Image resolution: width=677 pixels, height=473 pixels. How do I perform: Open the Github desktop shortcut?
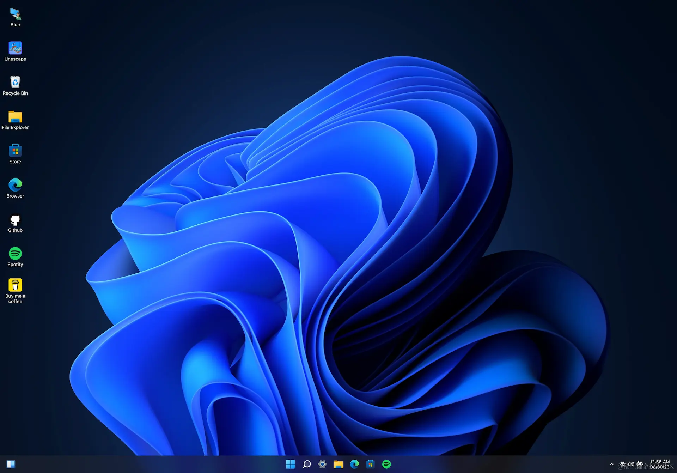[15, 219]
